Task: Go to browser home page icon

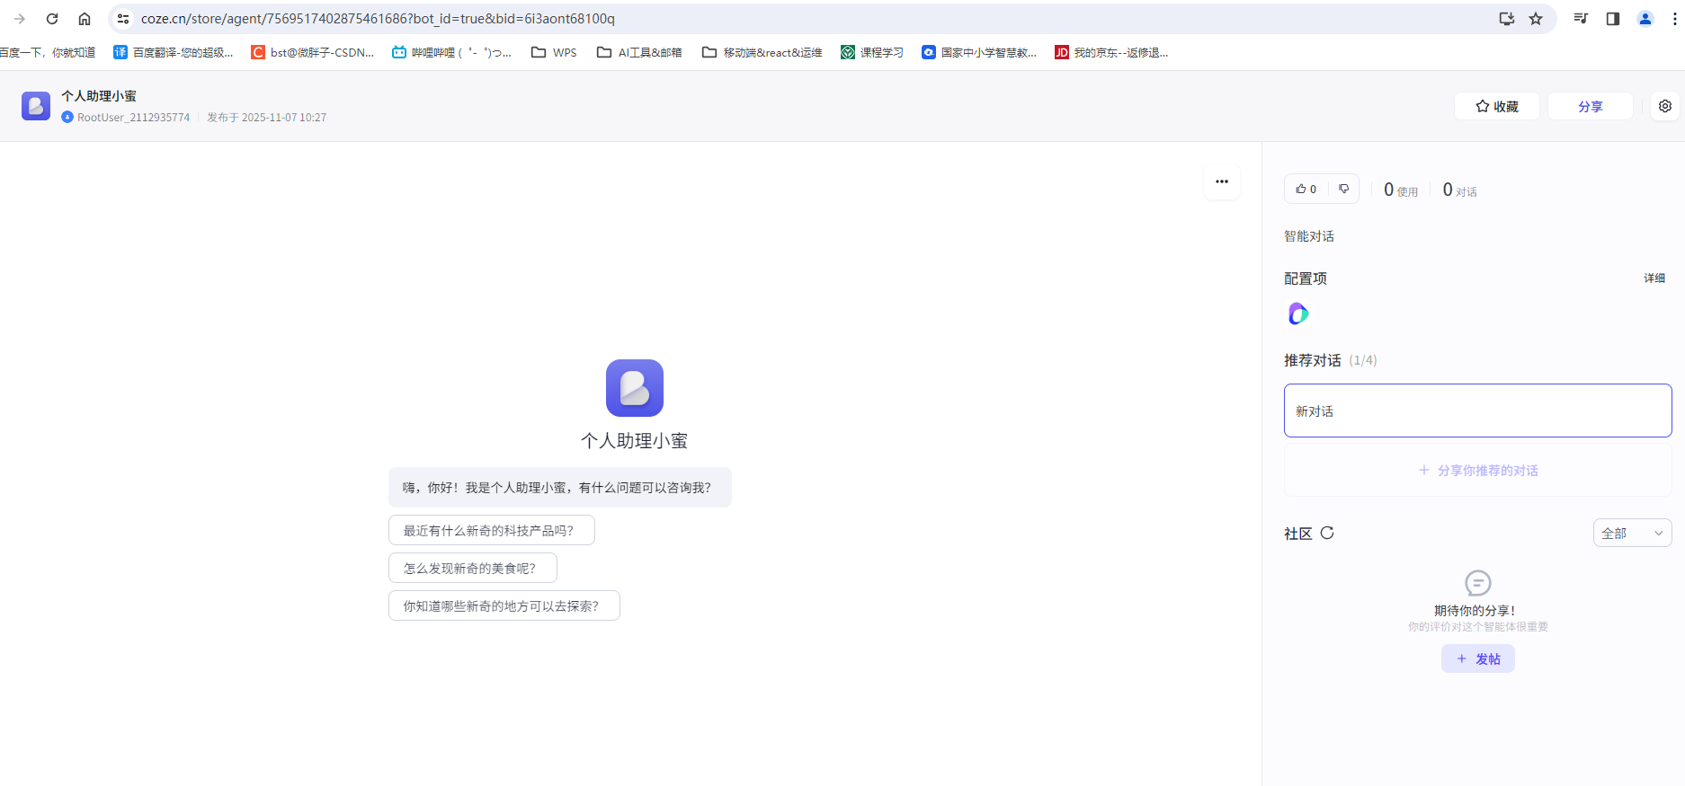Action: pyautogui.click(x=85, y=19)
